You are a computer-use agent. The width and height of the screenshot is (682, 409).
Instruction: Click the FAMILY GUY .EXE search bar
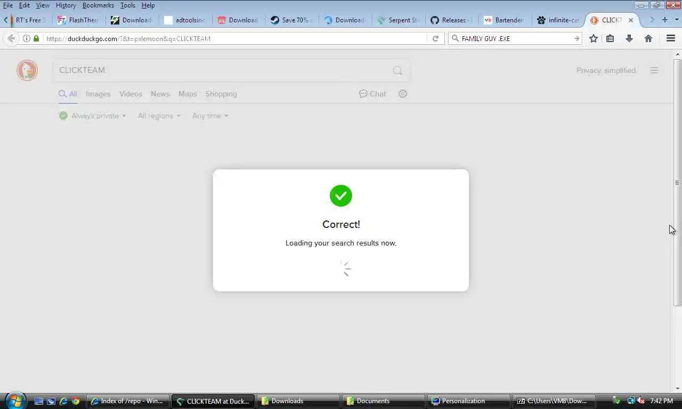coord(514,38)
